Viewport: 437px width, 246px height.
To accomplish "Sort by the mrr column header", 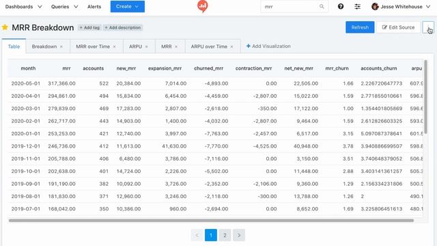I will [66, 68].
